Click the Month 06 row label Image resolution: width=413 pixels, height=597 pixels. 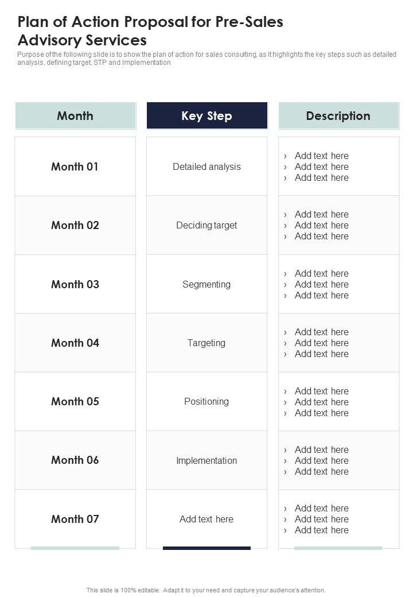[75, 460]
